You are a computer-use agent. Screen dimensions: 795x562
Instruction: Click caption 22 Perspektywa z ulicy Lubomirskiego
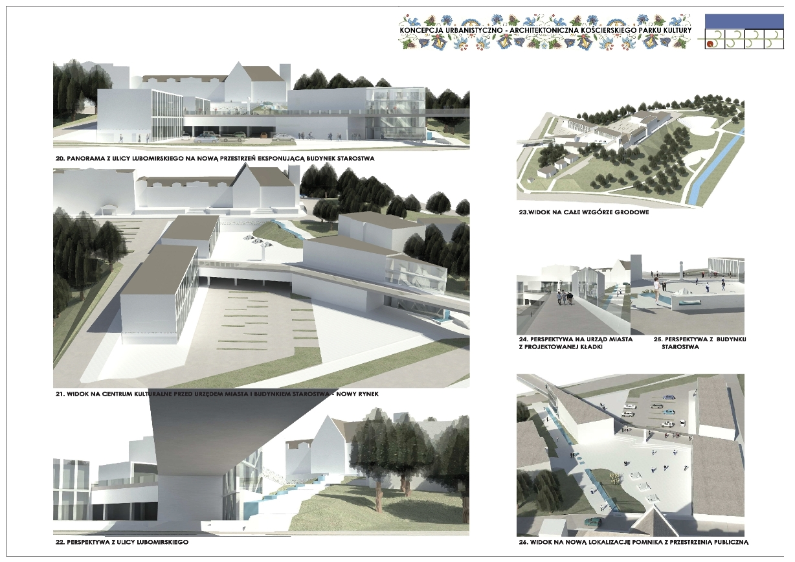pyautogui.click(x=122, y=541)
